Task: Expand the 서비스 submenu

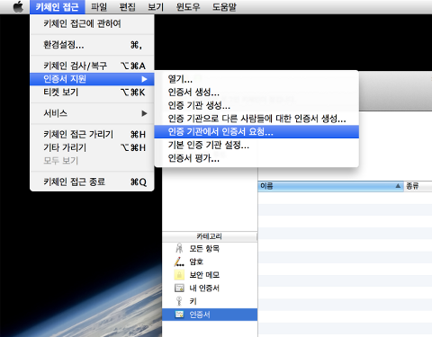Action: 92,113
